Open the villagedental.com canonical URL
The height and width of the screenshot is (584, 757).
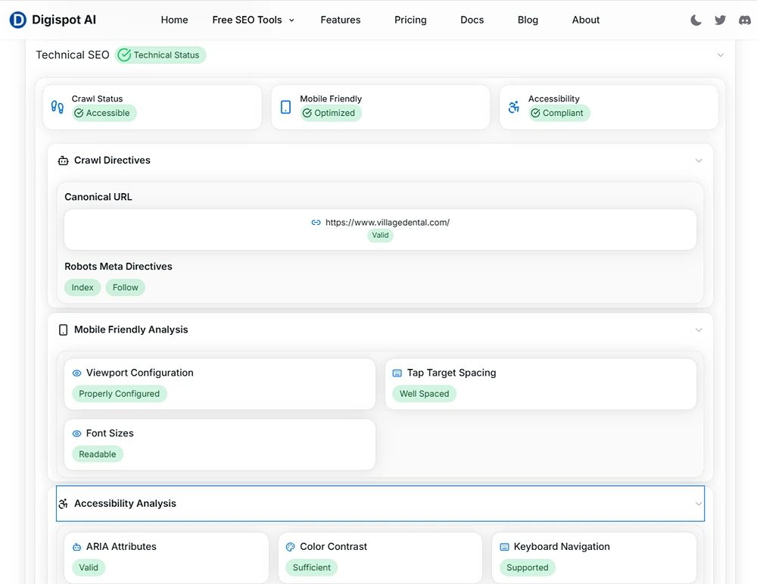click(387, 222)
